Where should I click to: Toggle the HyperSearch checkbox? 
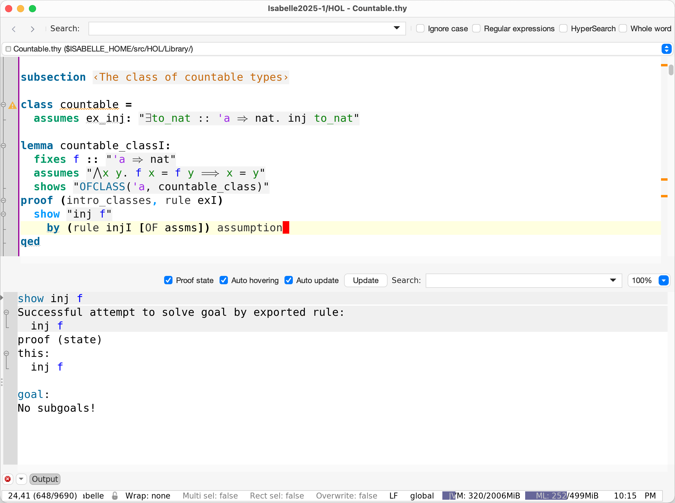563,29
